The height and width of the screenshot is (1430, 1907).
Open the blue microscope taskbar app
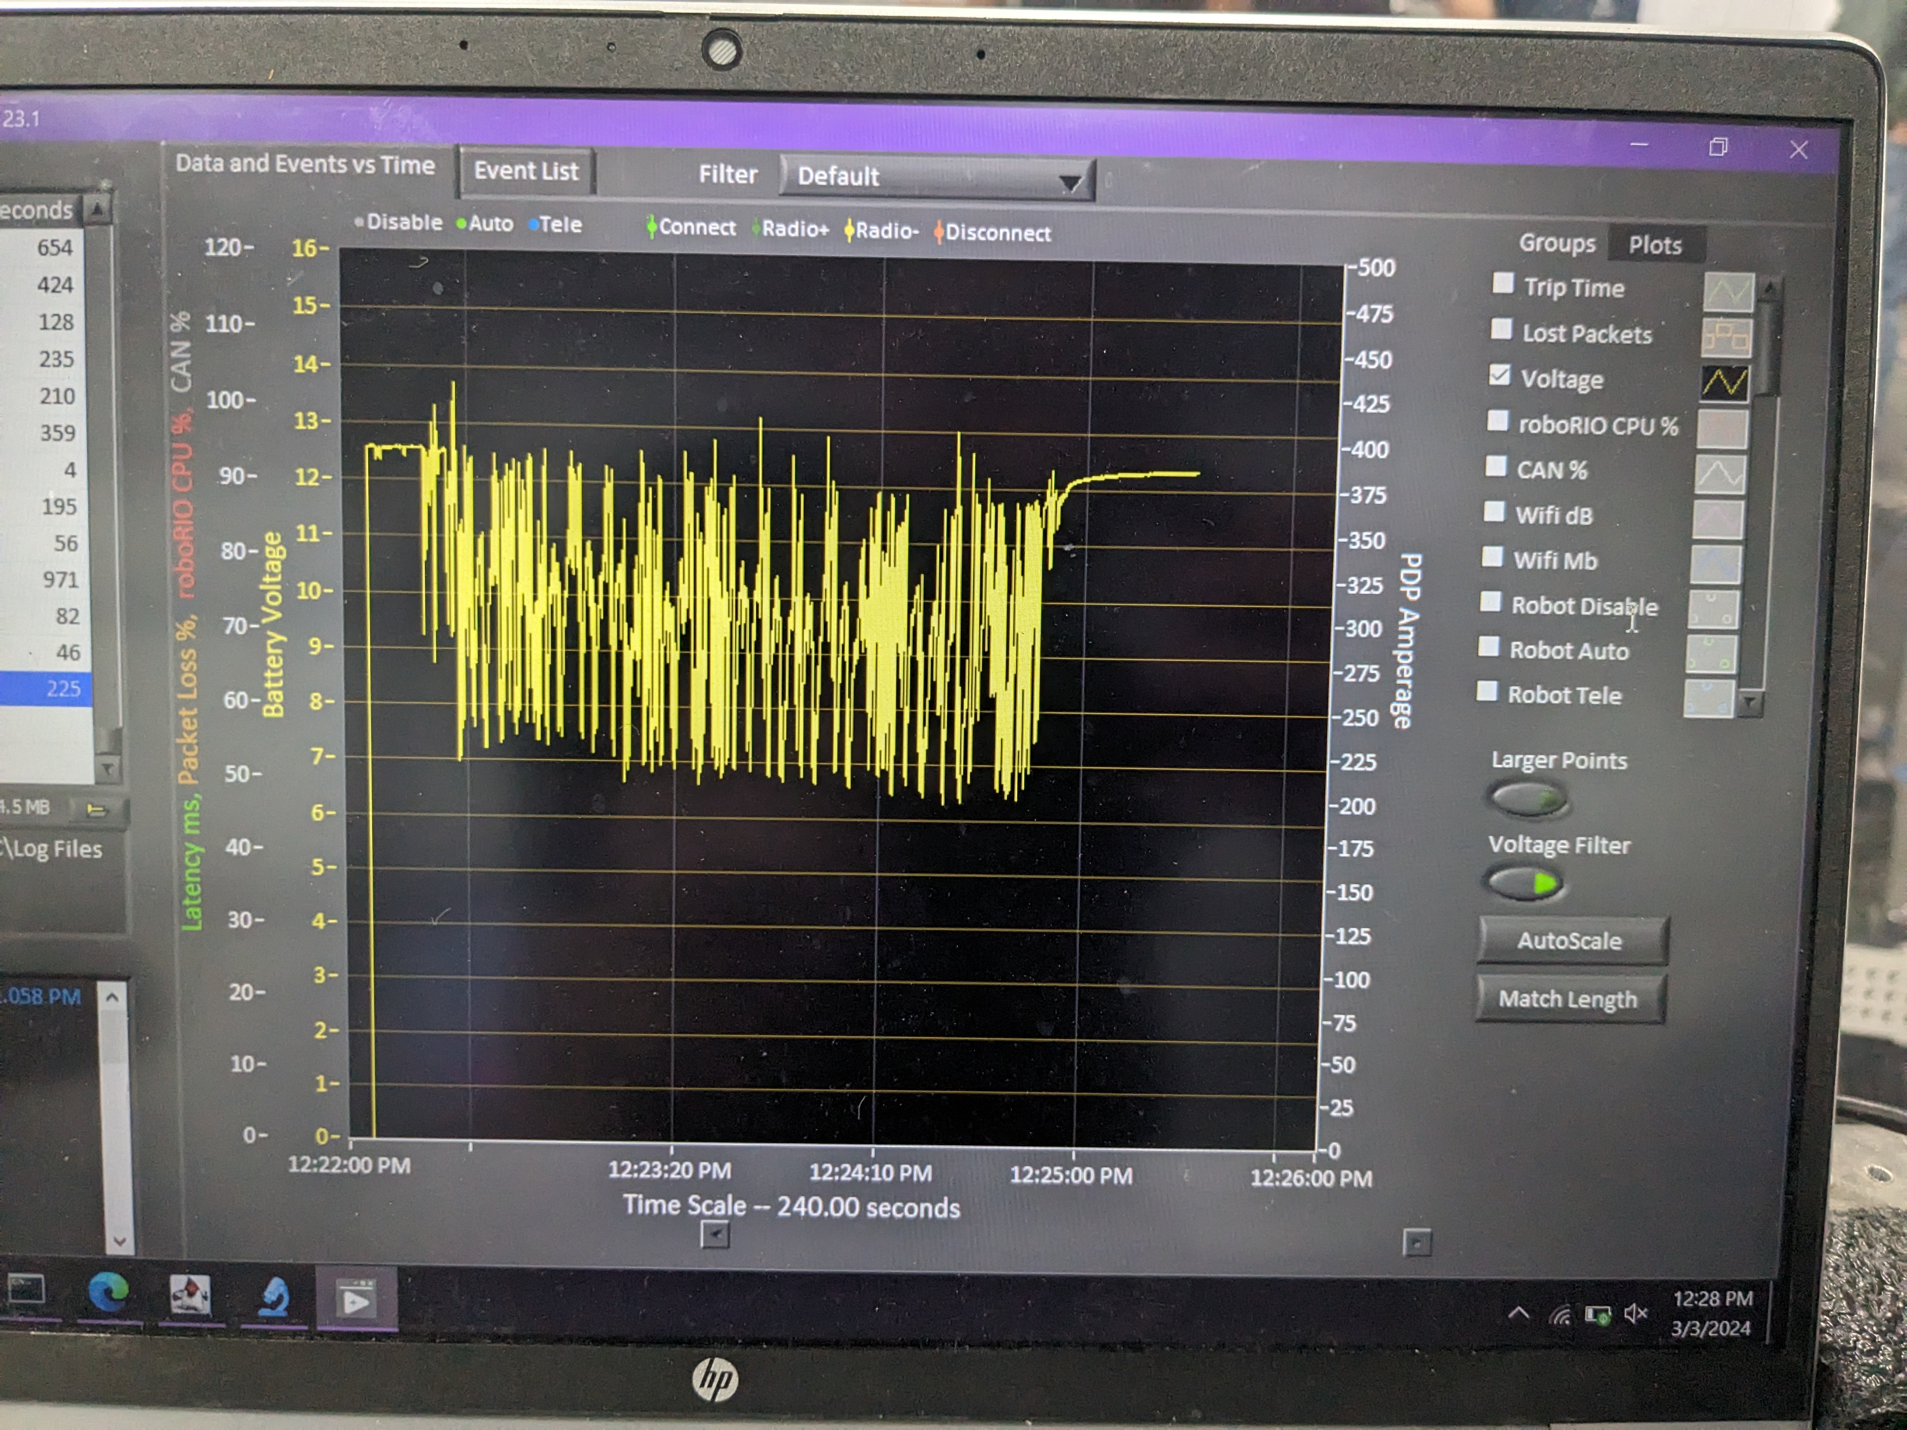(x=273, y=1296)
